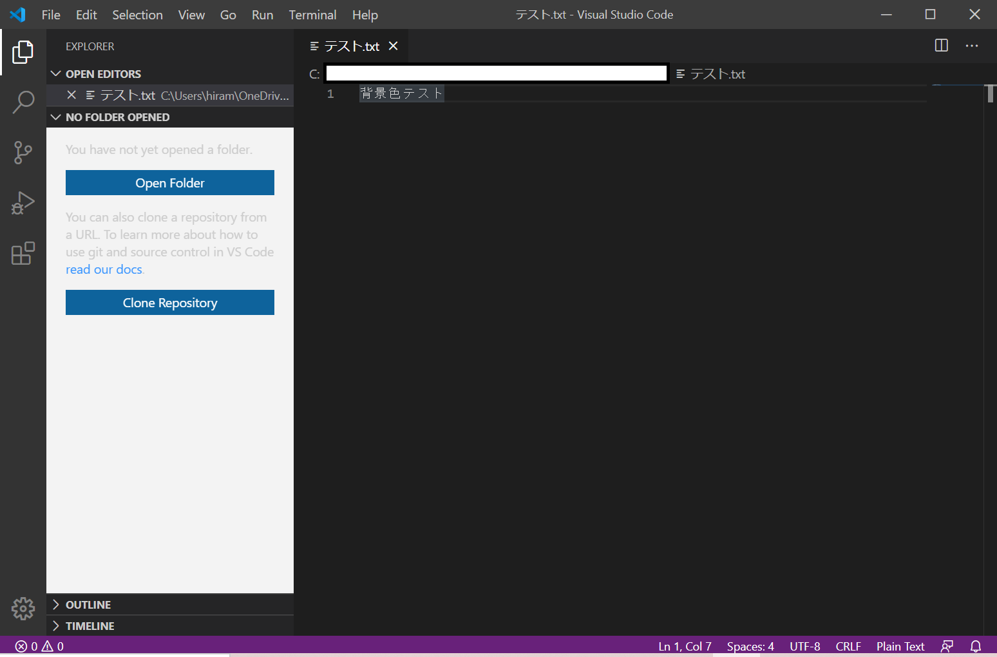Open the Run and Debug view icon

[x=23, y=203]
